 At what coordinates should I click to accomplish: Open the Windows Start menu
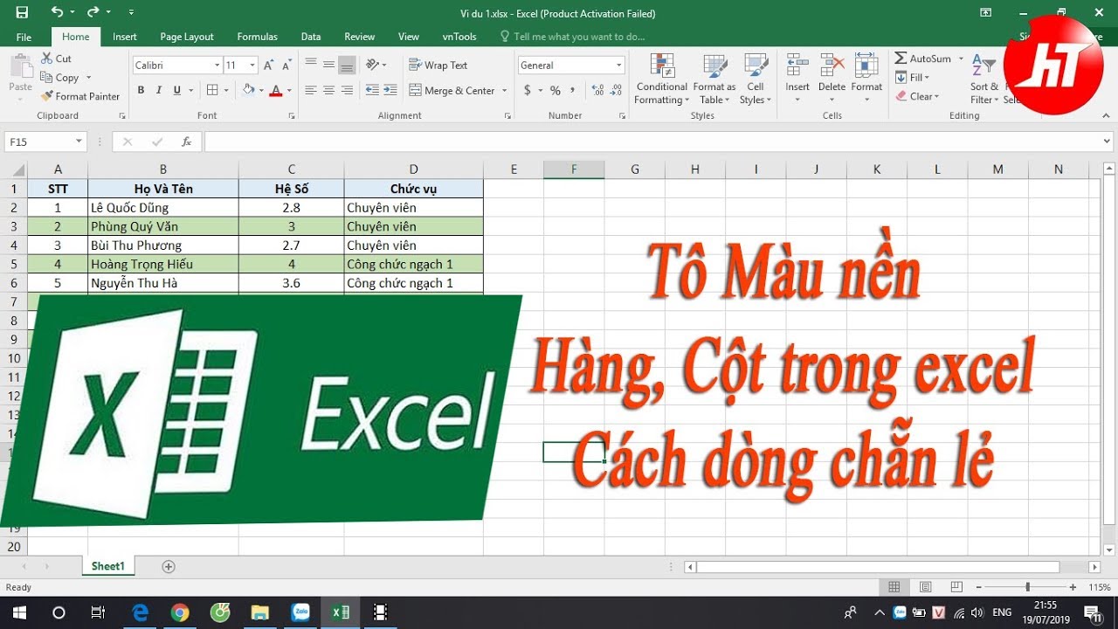pyautogui.click(x=18, y=612)
